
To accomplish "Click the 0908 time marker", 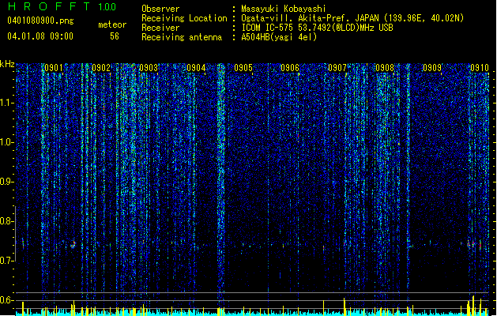I will (385, 68).
